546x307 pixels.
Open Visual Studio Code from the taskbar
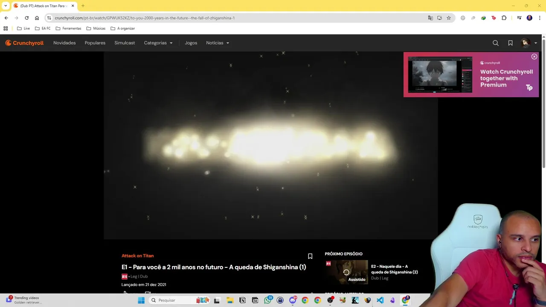[x=380, y=300]
